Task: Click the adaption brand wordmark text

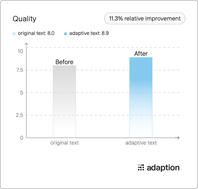Action: [163, 168]
